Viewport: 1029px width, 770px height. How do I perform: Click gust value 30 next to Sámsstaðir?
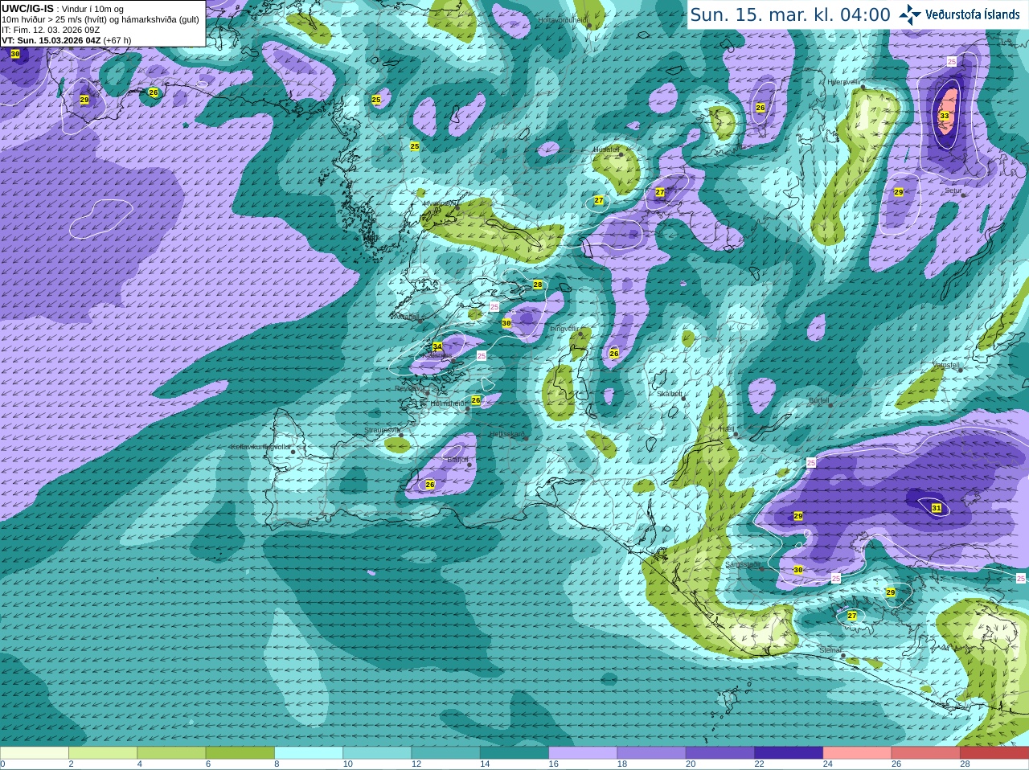click(x=798, y=570)
